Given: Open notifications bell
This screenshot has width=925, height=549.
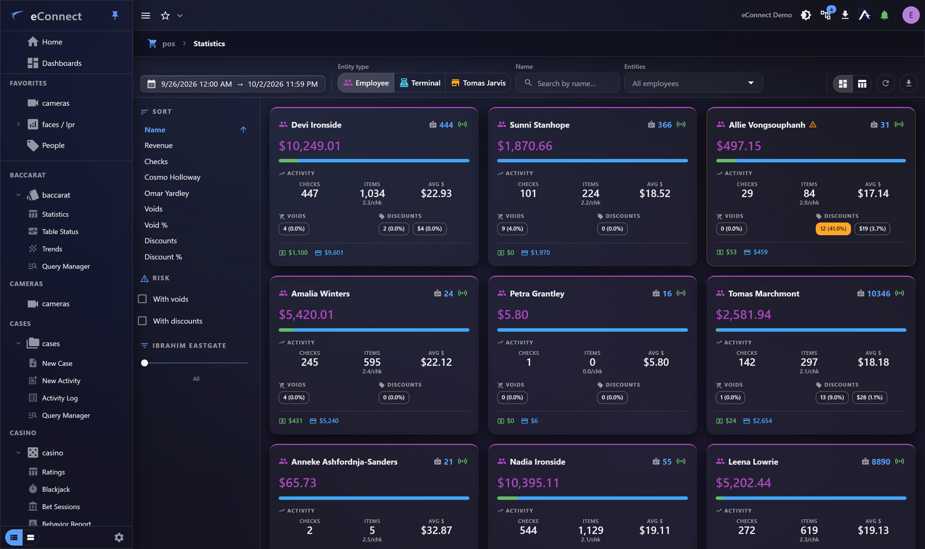Looking at the screenshot, I should tap(885, 15).
